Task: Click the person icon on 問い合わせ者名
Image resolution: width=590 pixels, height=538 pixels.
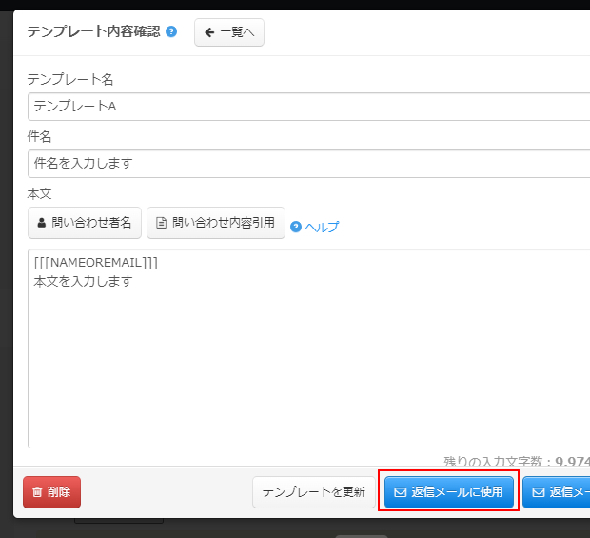Action: tap(41, 223)
